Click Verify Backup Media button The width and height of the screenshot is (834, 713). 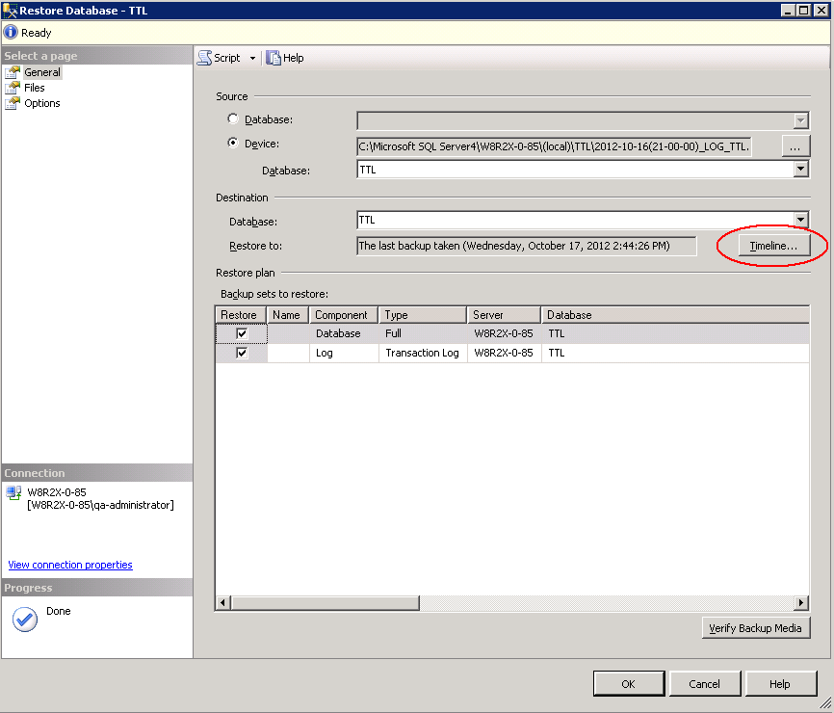click(x=756, y=628)
